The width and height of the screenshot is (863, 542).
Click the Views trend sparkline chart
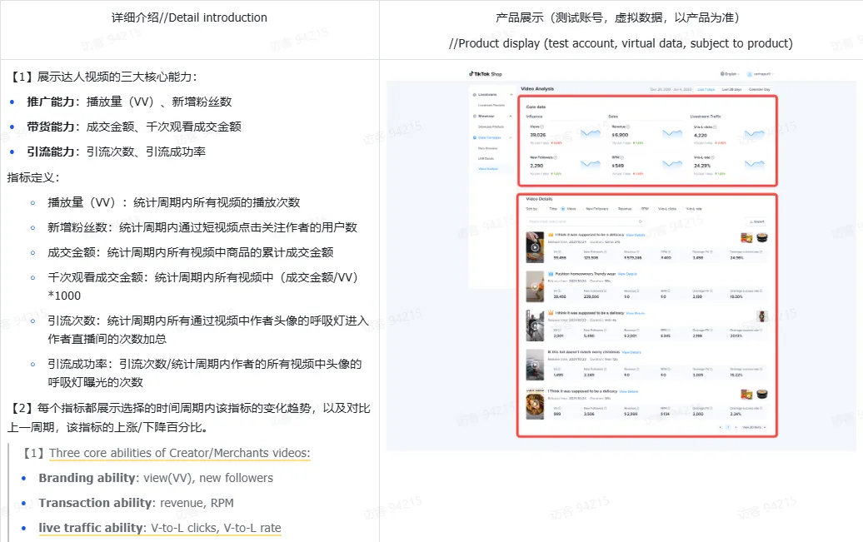pyautogui.click(x=591, y=134)
